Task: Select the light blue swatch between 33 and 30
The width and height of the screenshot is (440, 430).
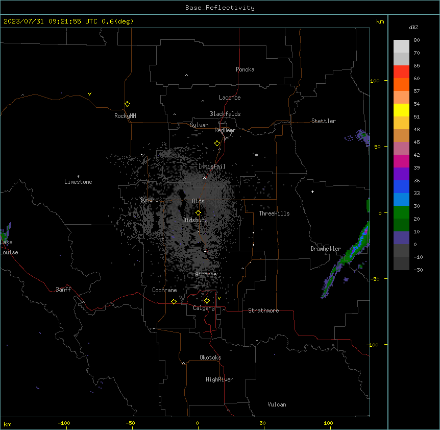Action: click(401, 199)
